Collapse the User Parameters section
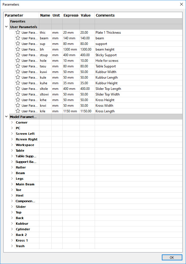 pos(6,27)
